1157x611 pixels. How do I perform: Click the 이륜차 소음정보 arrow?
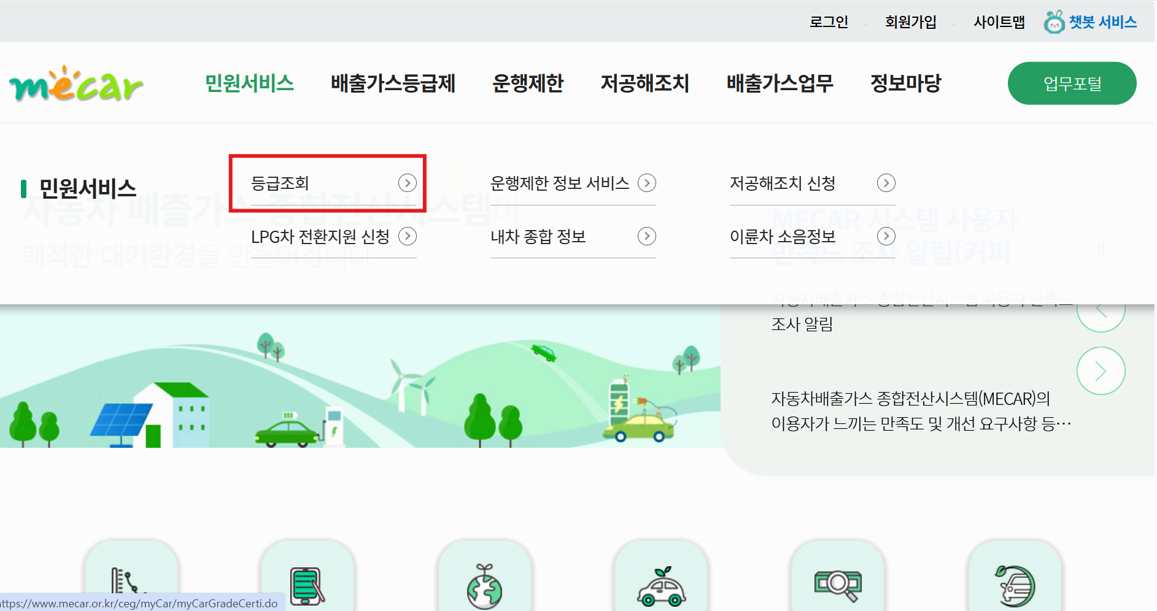click(886, 236)
